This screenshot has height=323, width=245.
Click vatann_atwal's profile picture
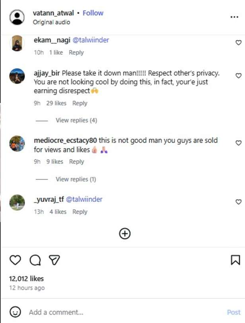[x=17, y=16]
